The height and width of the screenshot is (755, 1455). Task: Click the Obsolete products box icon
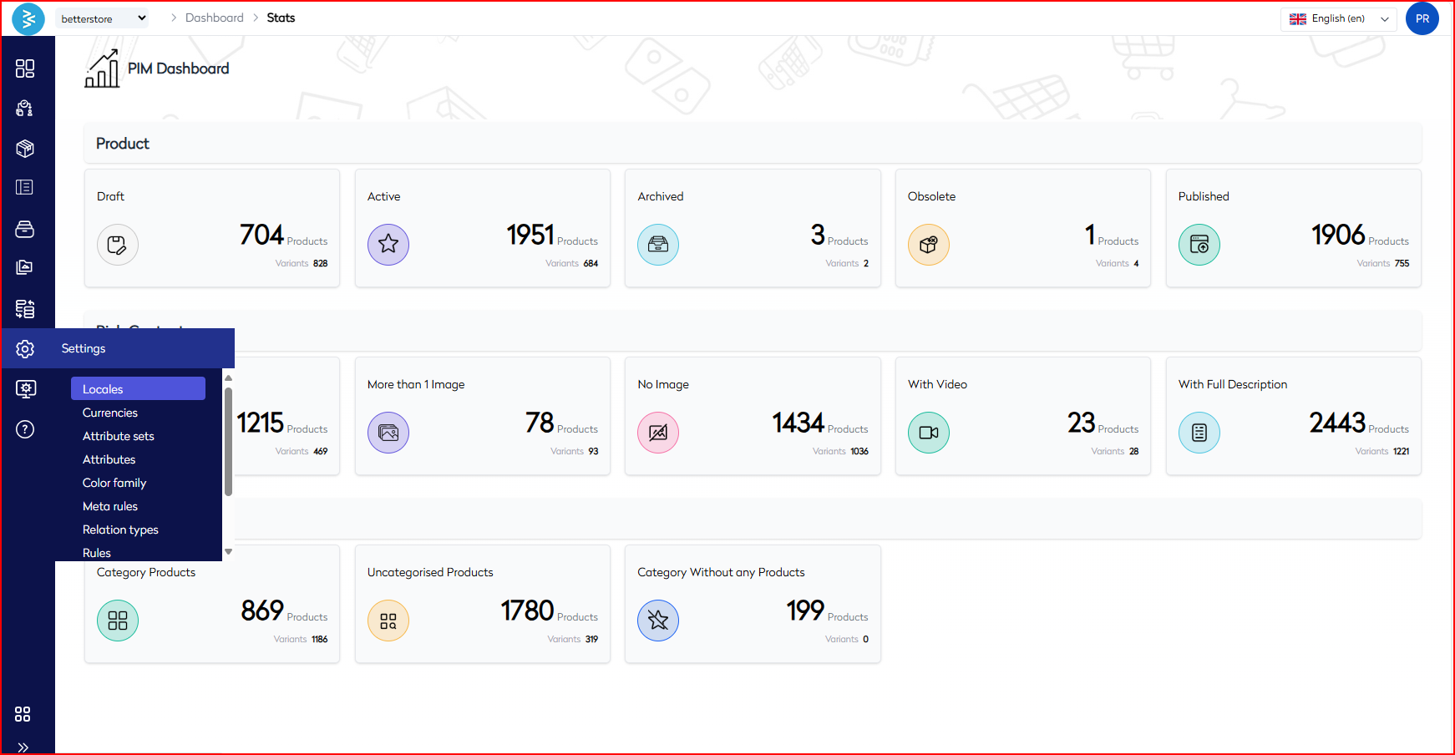pos(928,245)
